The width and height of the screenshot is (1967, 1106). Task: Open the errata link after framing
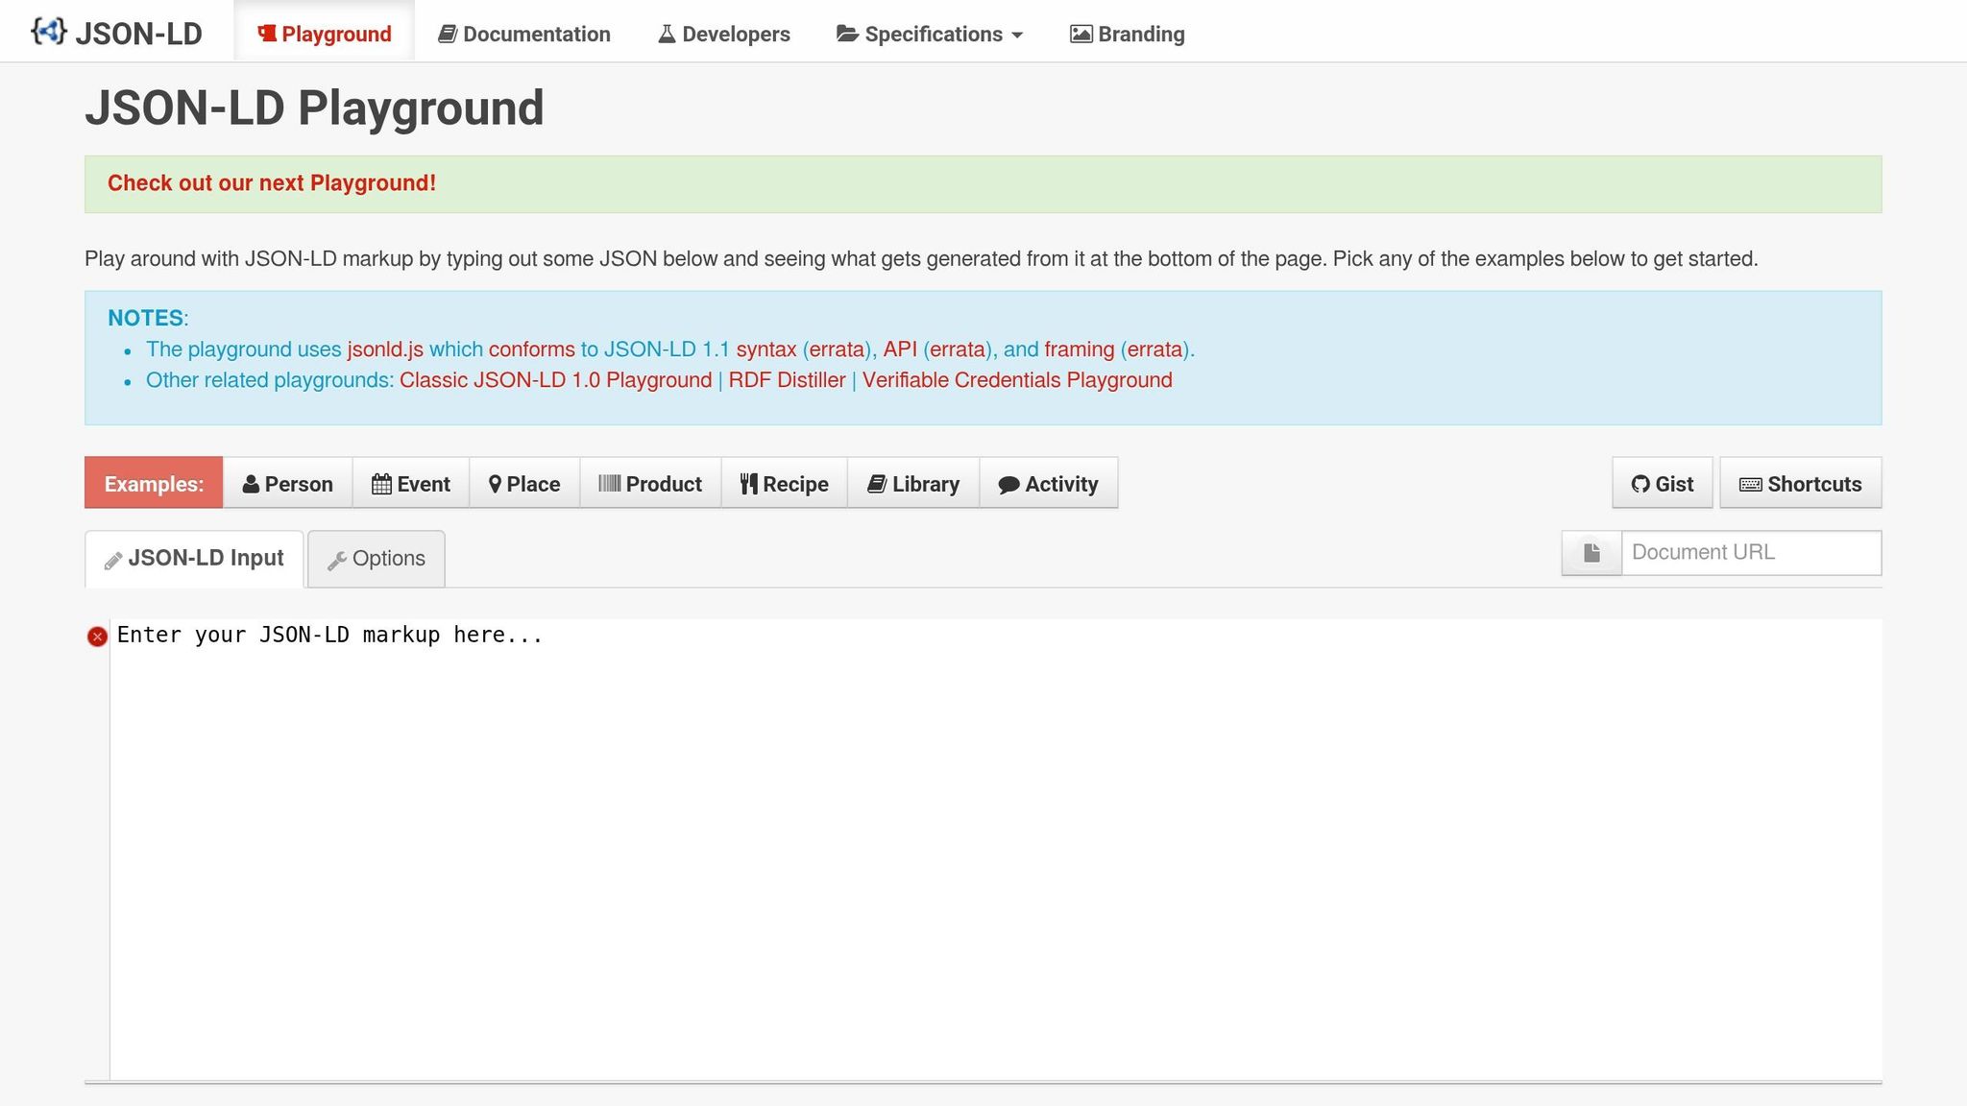(1154, 349)
